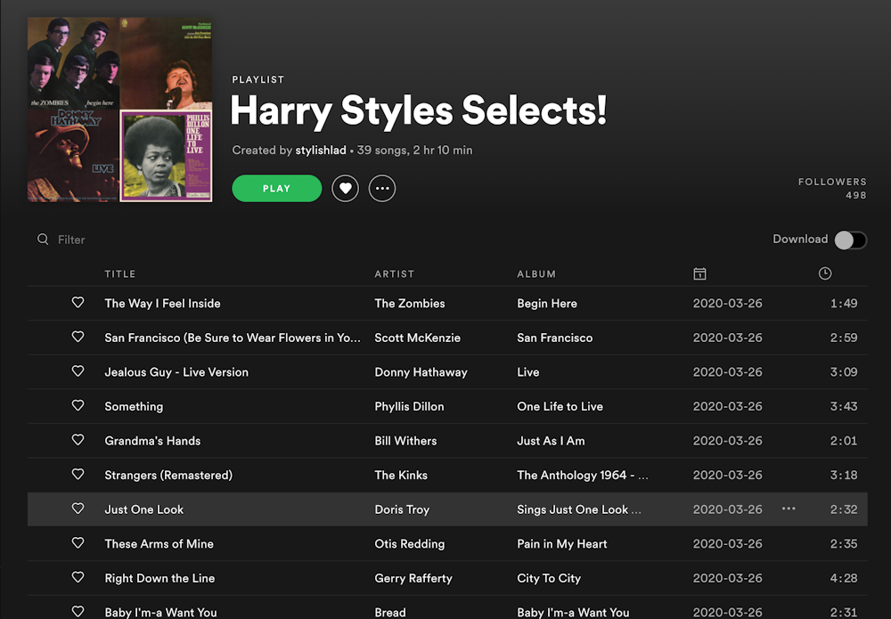
Task: Select track title Strangers (Remastered)
Action: point(168,476)
